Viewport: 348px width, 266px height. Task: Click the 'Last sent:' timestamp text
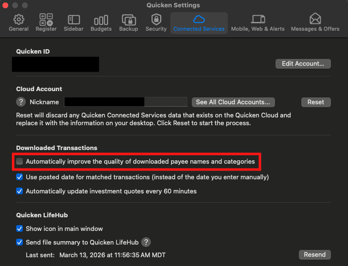tap(96, 255)
